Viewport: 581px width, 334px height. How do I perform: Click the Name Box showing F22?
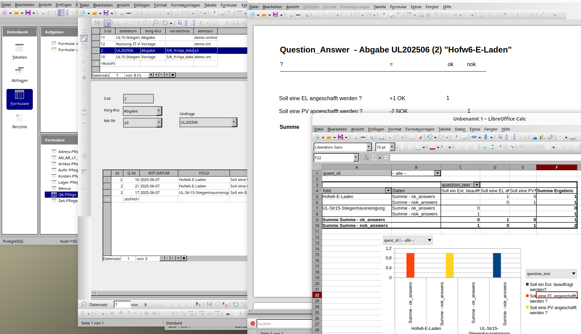(333, 157)
